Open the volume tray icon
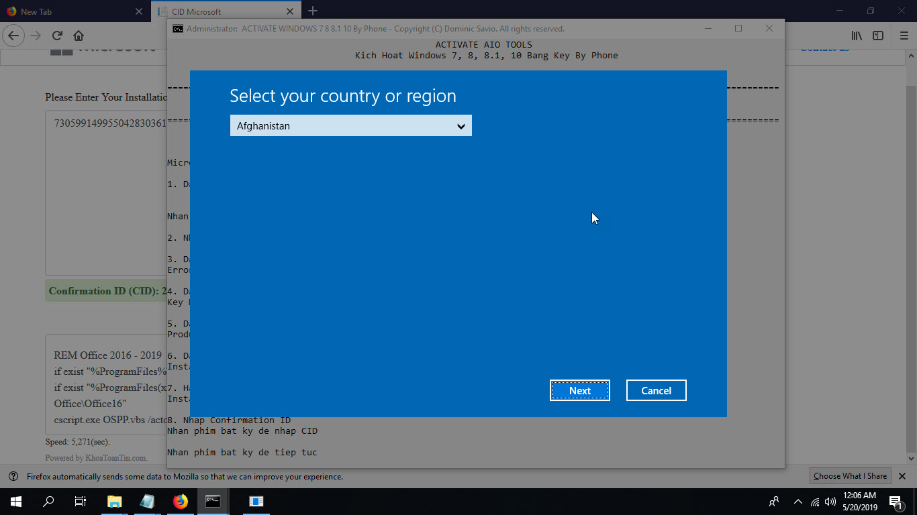Screen dimensions: 917x515 tap(830, 501)
